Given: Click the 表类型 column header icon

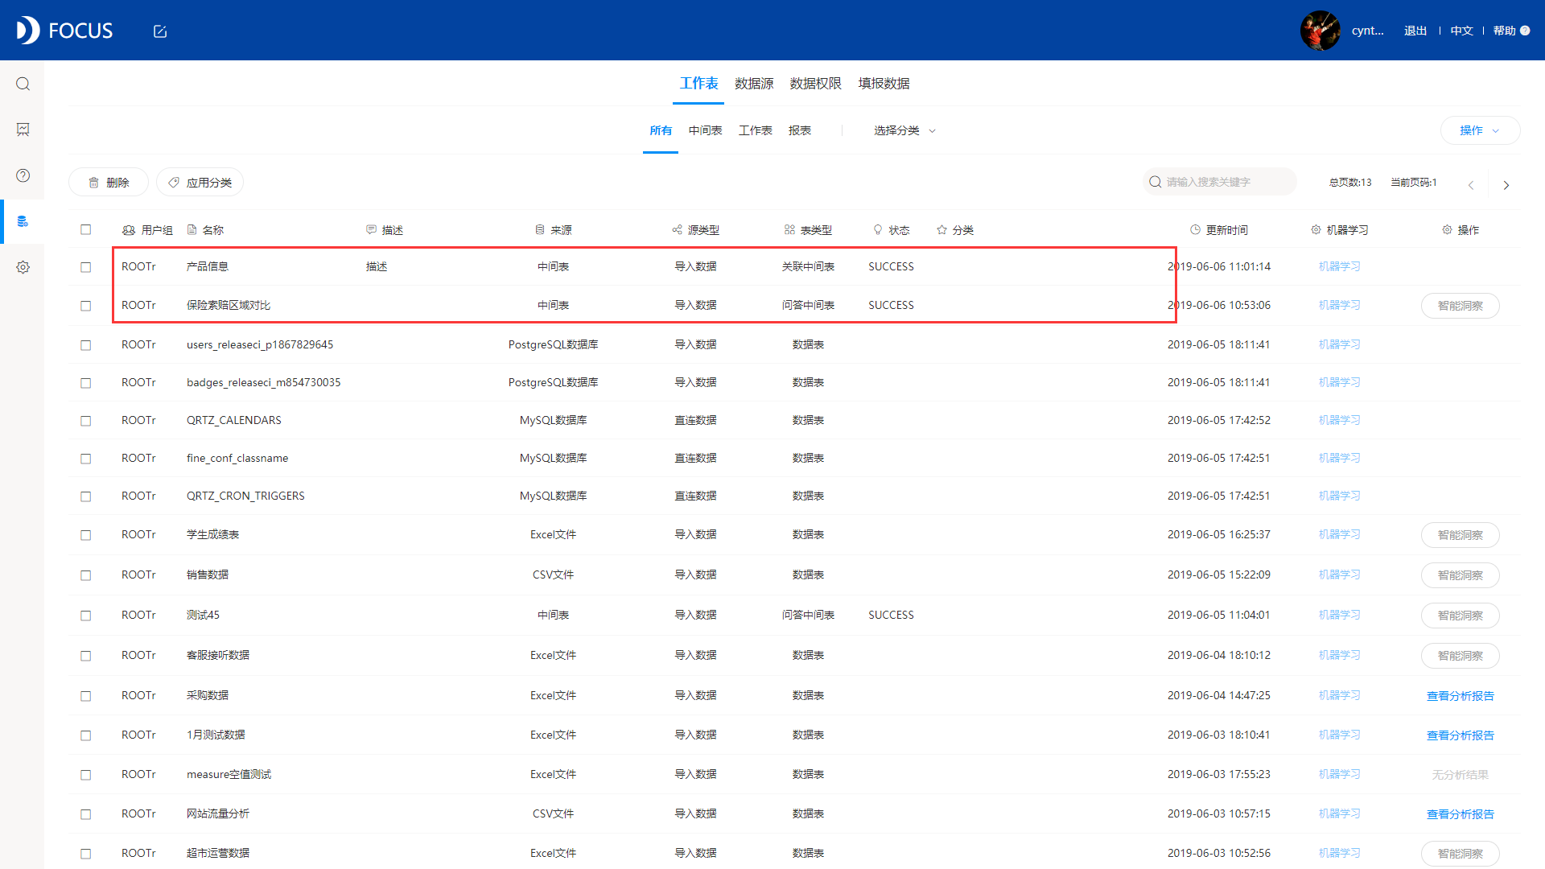Looking at the screenshot, I should 789,230.
